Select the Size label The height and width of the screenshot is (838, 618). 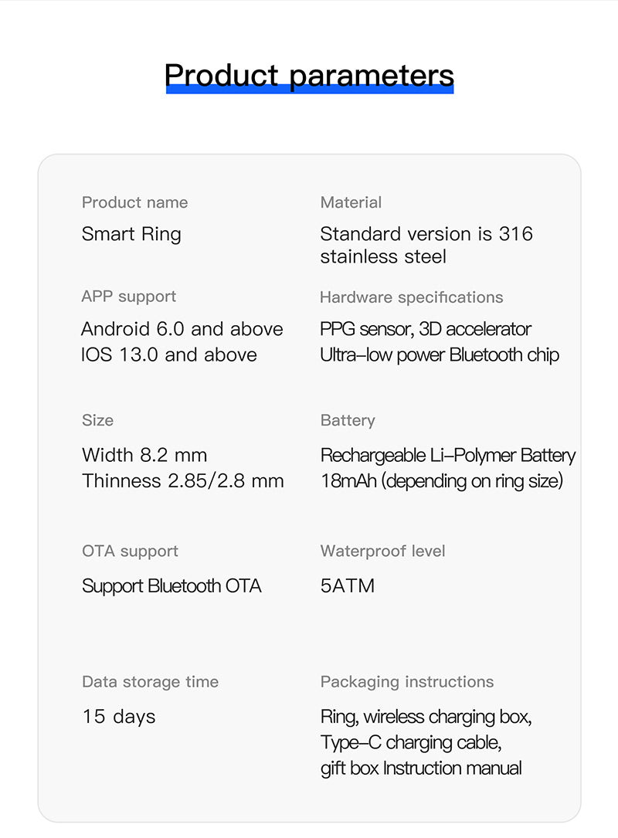97,421
